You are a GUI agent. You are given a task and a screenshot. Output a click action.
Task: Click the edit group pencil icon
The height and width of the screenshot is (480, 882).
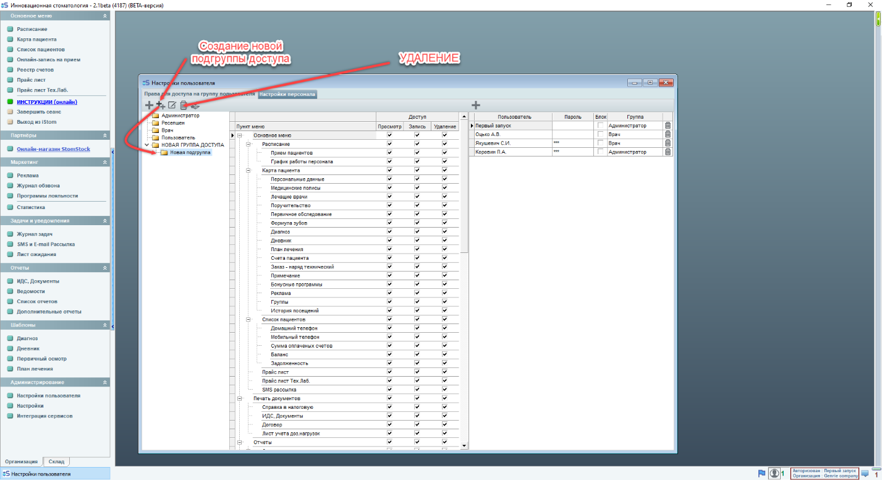pos(172,105)
